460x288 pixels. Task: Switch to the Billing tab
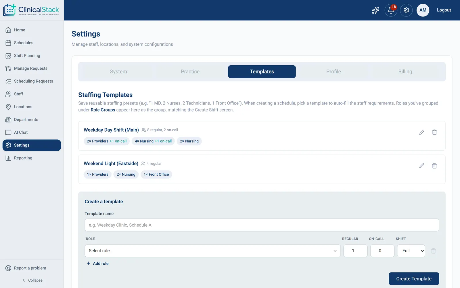click(405, 72)
